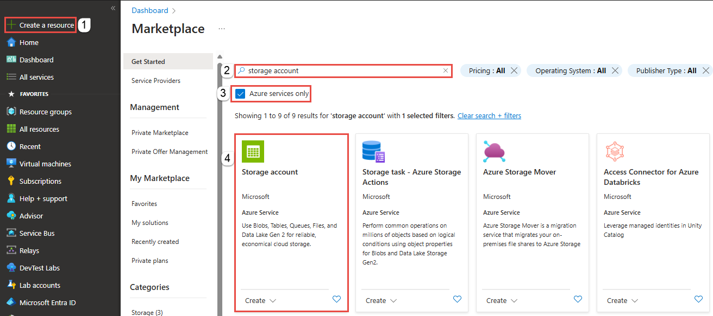Favorite the Azure Storage Mover tile
713x316 pixels.
click(x=578, y=299)
